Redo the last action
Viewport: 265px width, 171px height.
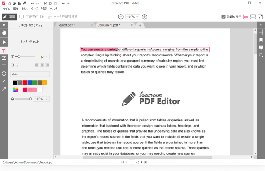[x=38, y=3]
